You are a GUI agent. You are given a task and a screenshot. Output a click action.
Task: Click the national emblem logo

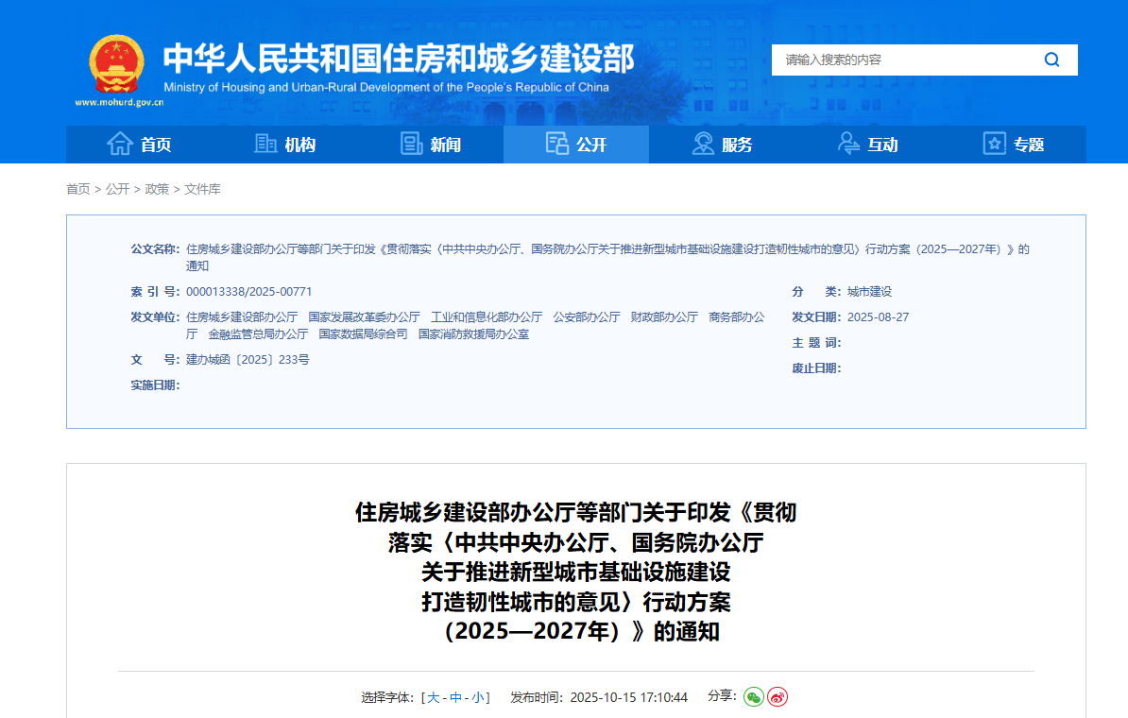(116, 64)
